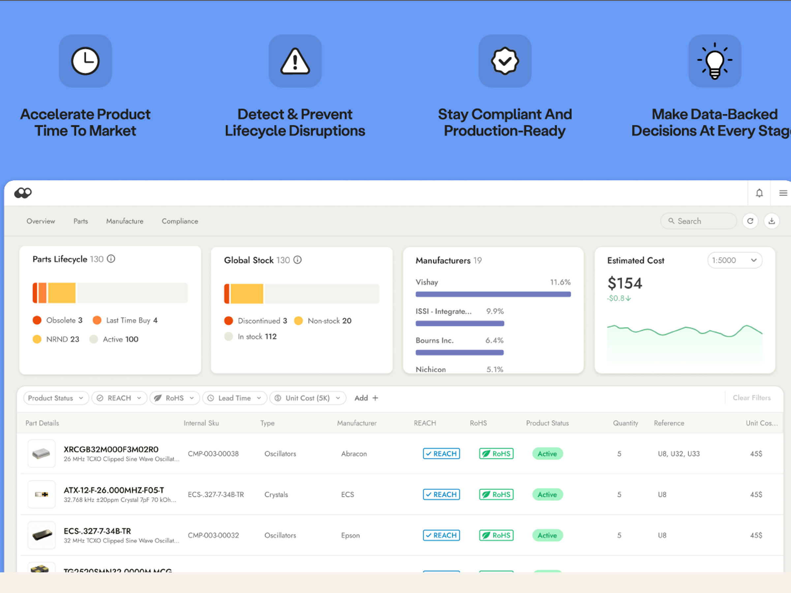
Task: Click the Active status in ECS-.327-7-34B-TR row
Action: (x=547, y=535)
